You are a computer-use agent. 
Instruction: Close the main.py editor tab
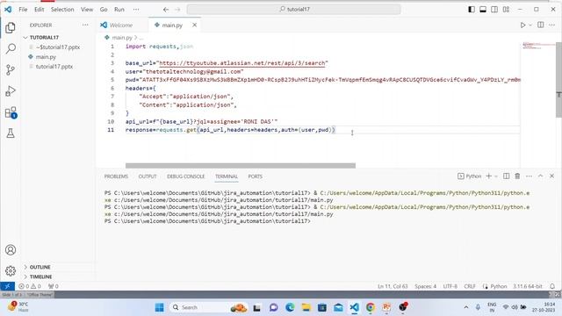tap(194, 25)
